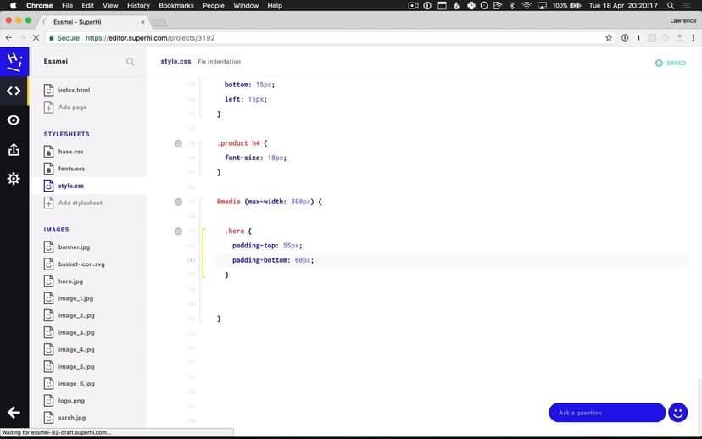Open project settings gear icon
Image resolution: width=702 pixels, height=439 pixels.
pos(14,179)
